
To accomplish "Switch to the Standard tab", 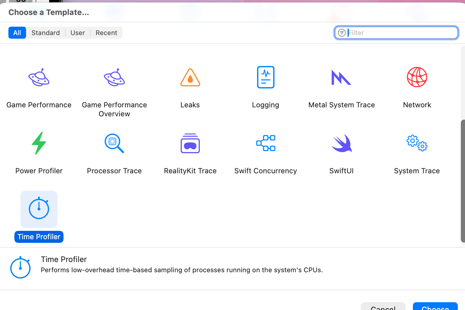I will pyautogui.click(x=46, y=33).
